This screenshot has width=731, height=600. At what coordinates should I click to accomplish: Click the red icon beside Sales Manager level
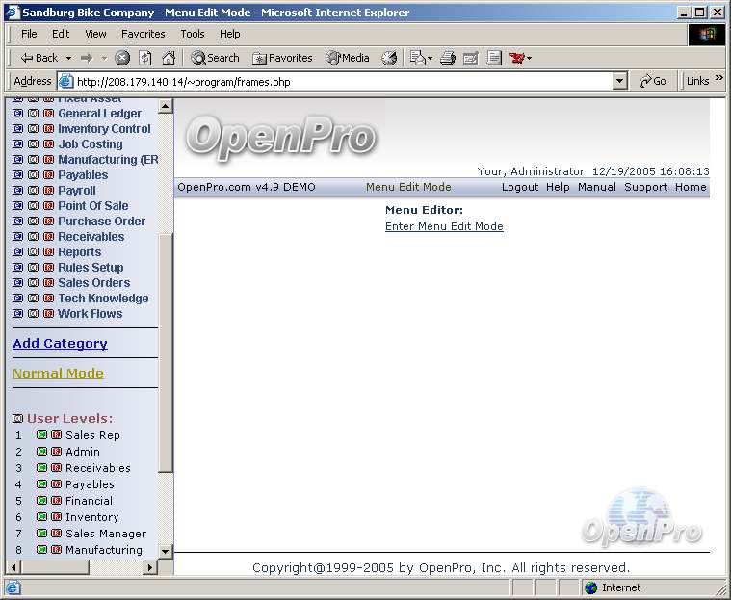(56, 534)
